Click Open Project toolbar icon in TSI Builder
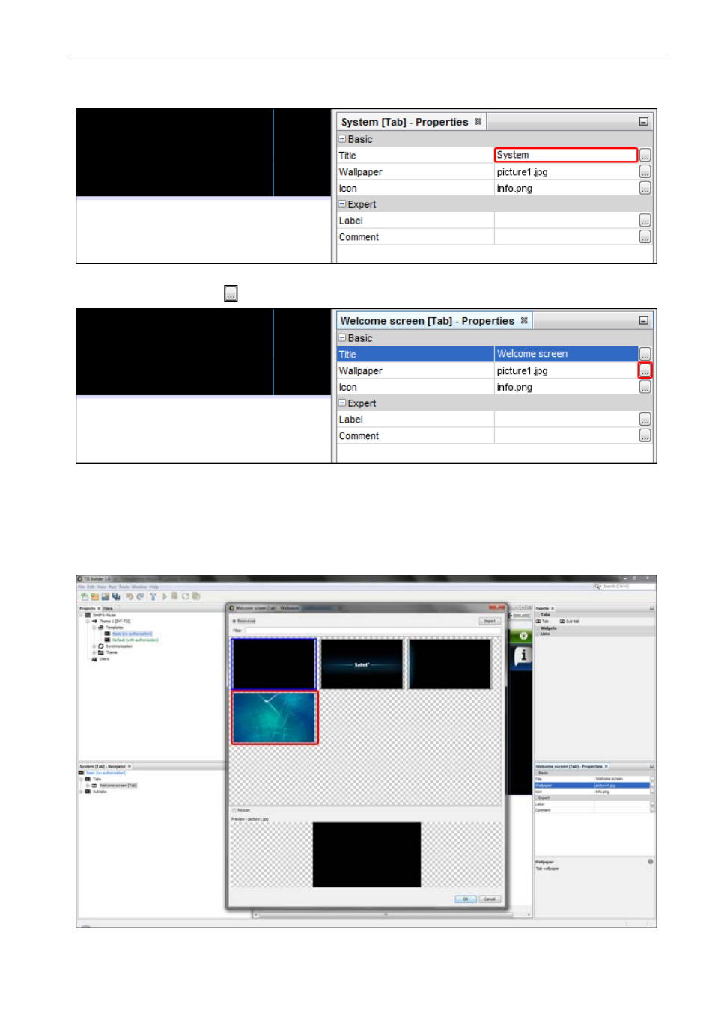The image size is (715, 1010). click(x=95, y=596)
